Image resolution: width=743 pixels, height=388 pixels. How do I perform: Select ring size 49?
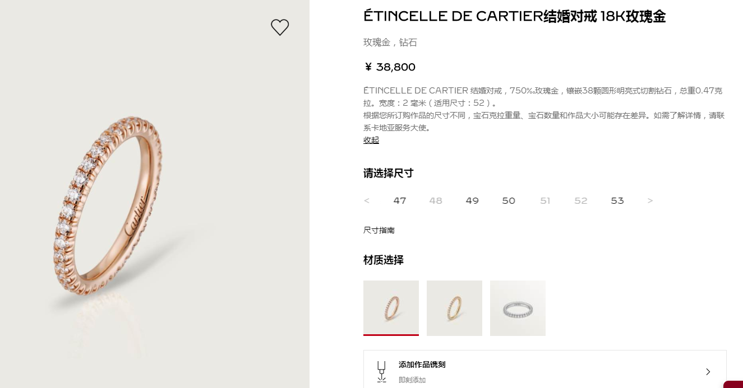[x=472, y=200]
